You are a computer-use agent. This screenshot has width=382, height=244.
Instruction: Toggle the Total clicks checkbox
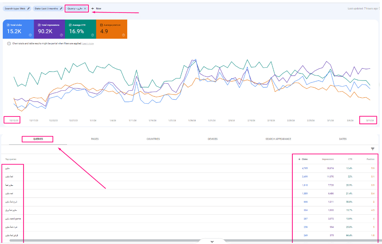pos(8,25)
